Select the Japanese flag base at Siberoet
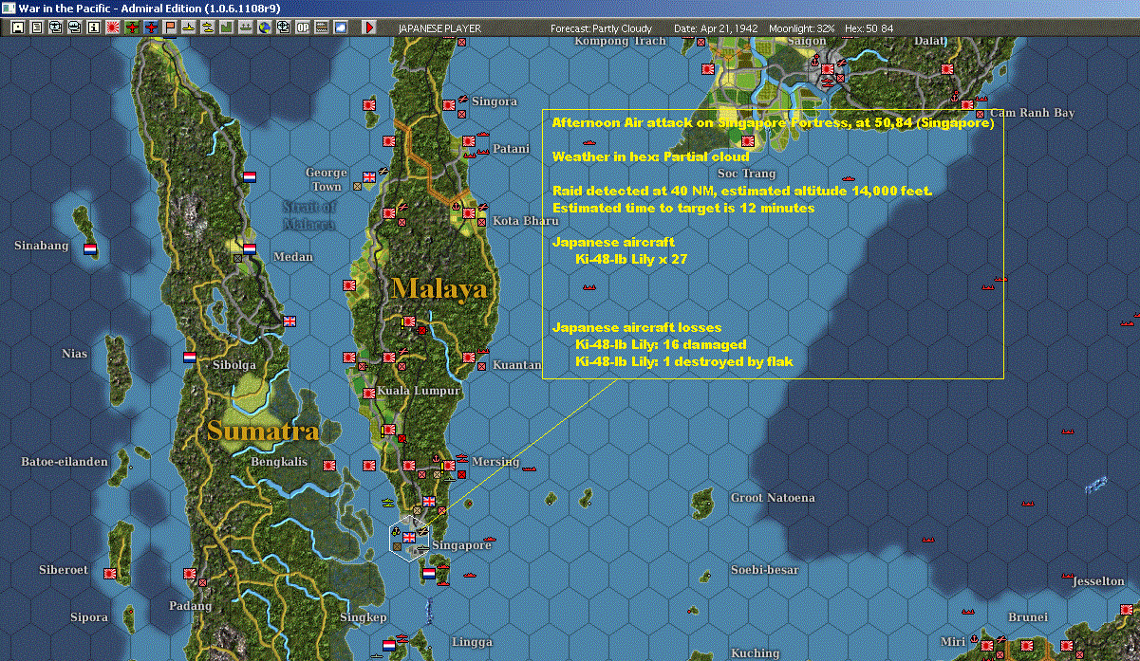The height and width of the screenshot is (661, 1140). 110,573
